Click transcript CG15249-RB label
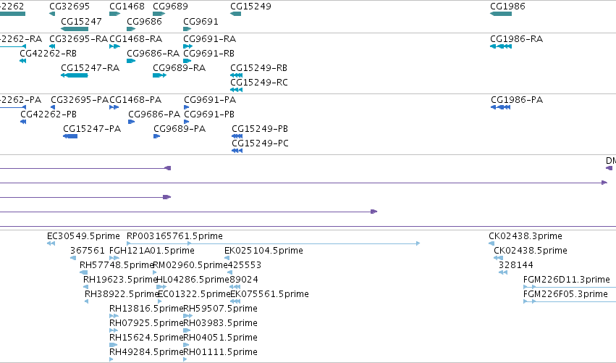The height and width of the screenshot is (363, 616). click(x=259, y=68)
